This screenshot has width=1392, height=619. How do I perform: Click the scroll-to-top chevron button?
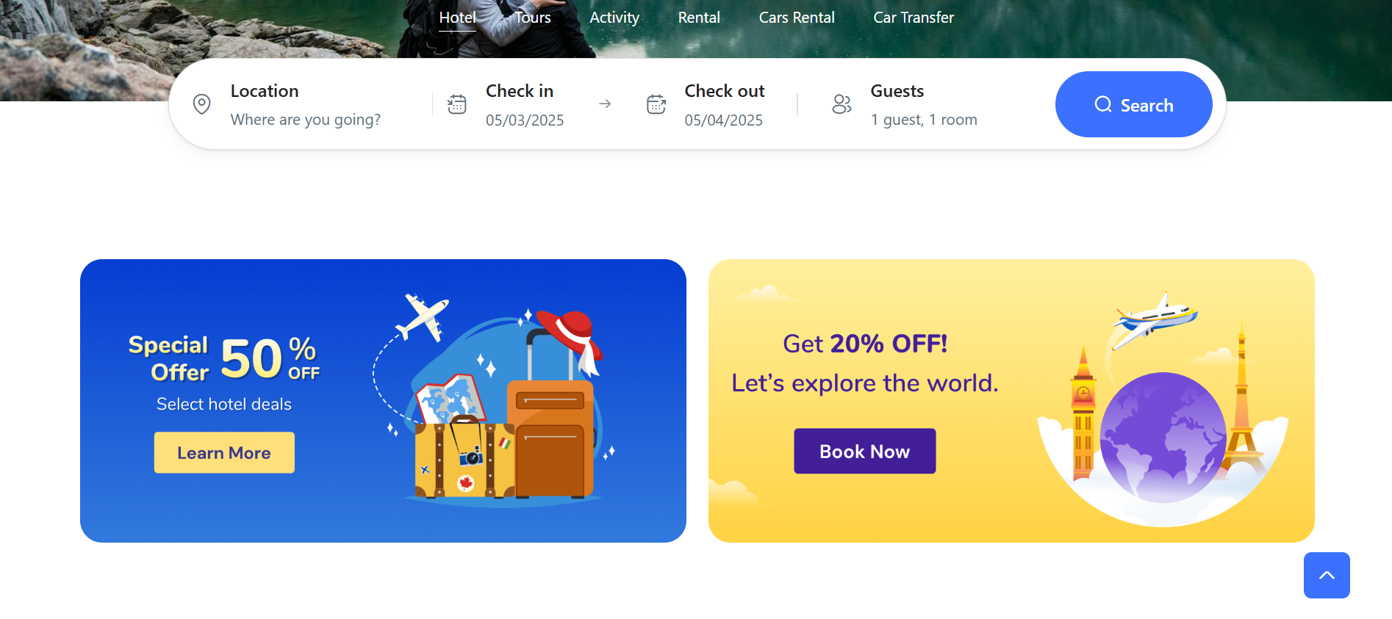1327,575
